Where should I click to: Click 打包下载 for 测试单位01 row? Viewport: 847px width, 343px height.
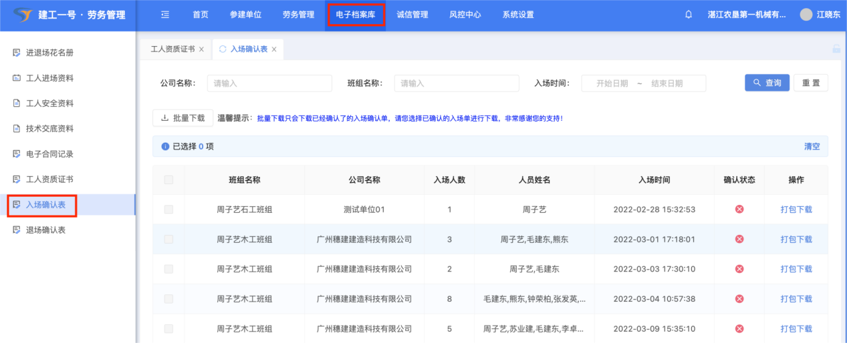point(796,210)
